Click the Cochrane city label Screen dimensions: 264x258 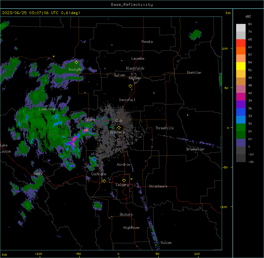click(99, 174)
